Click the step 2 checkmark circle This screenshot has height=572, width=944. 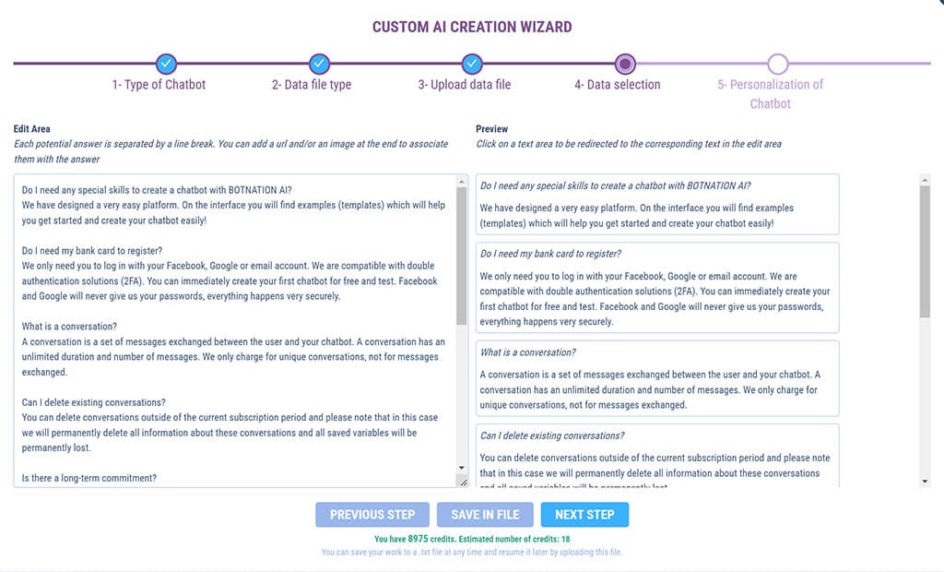319,64
